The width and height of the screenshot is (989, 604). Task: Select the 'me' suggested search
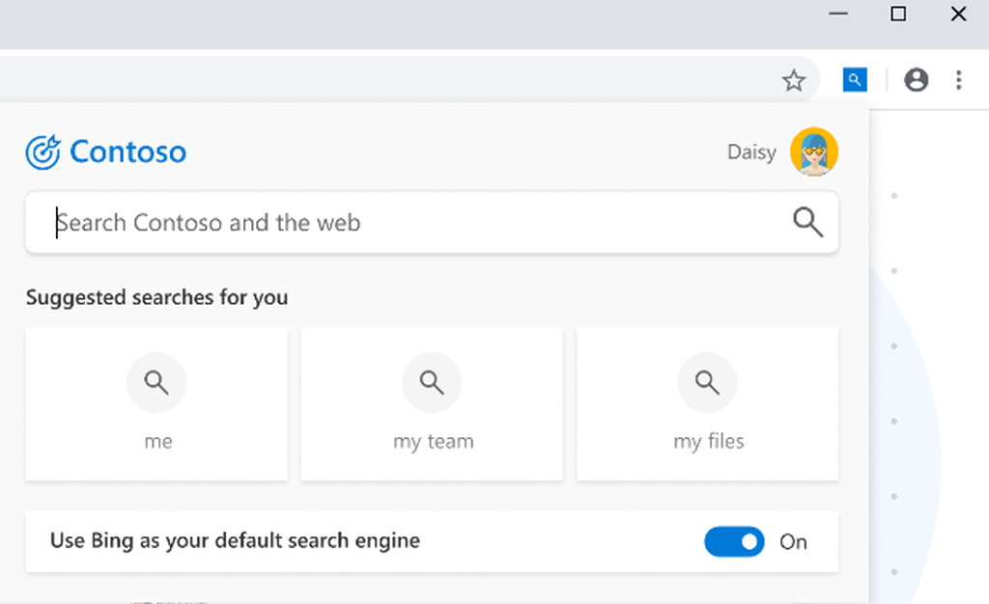pos(156,403)
